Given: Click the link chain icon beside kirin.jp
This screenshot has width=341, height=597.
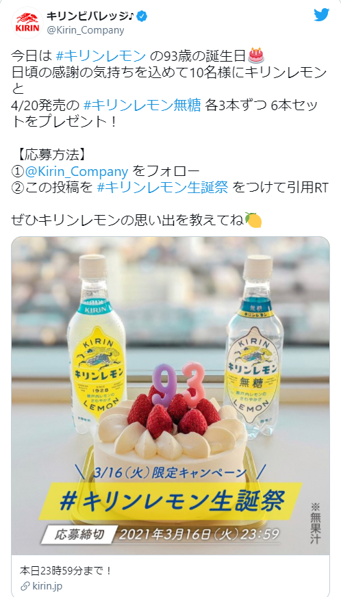Looking at the screenshot, I should pos(25,585).
